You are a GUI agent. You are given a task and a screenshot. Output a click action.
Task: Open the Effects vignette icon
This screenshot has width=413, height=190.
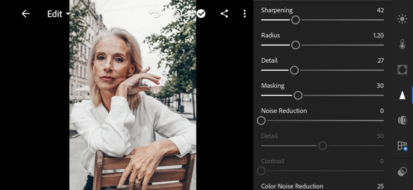402,69
